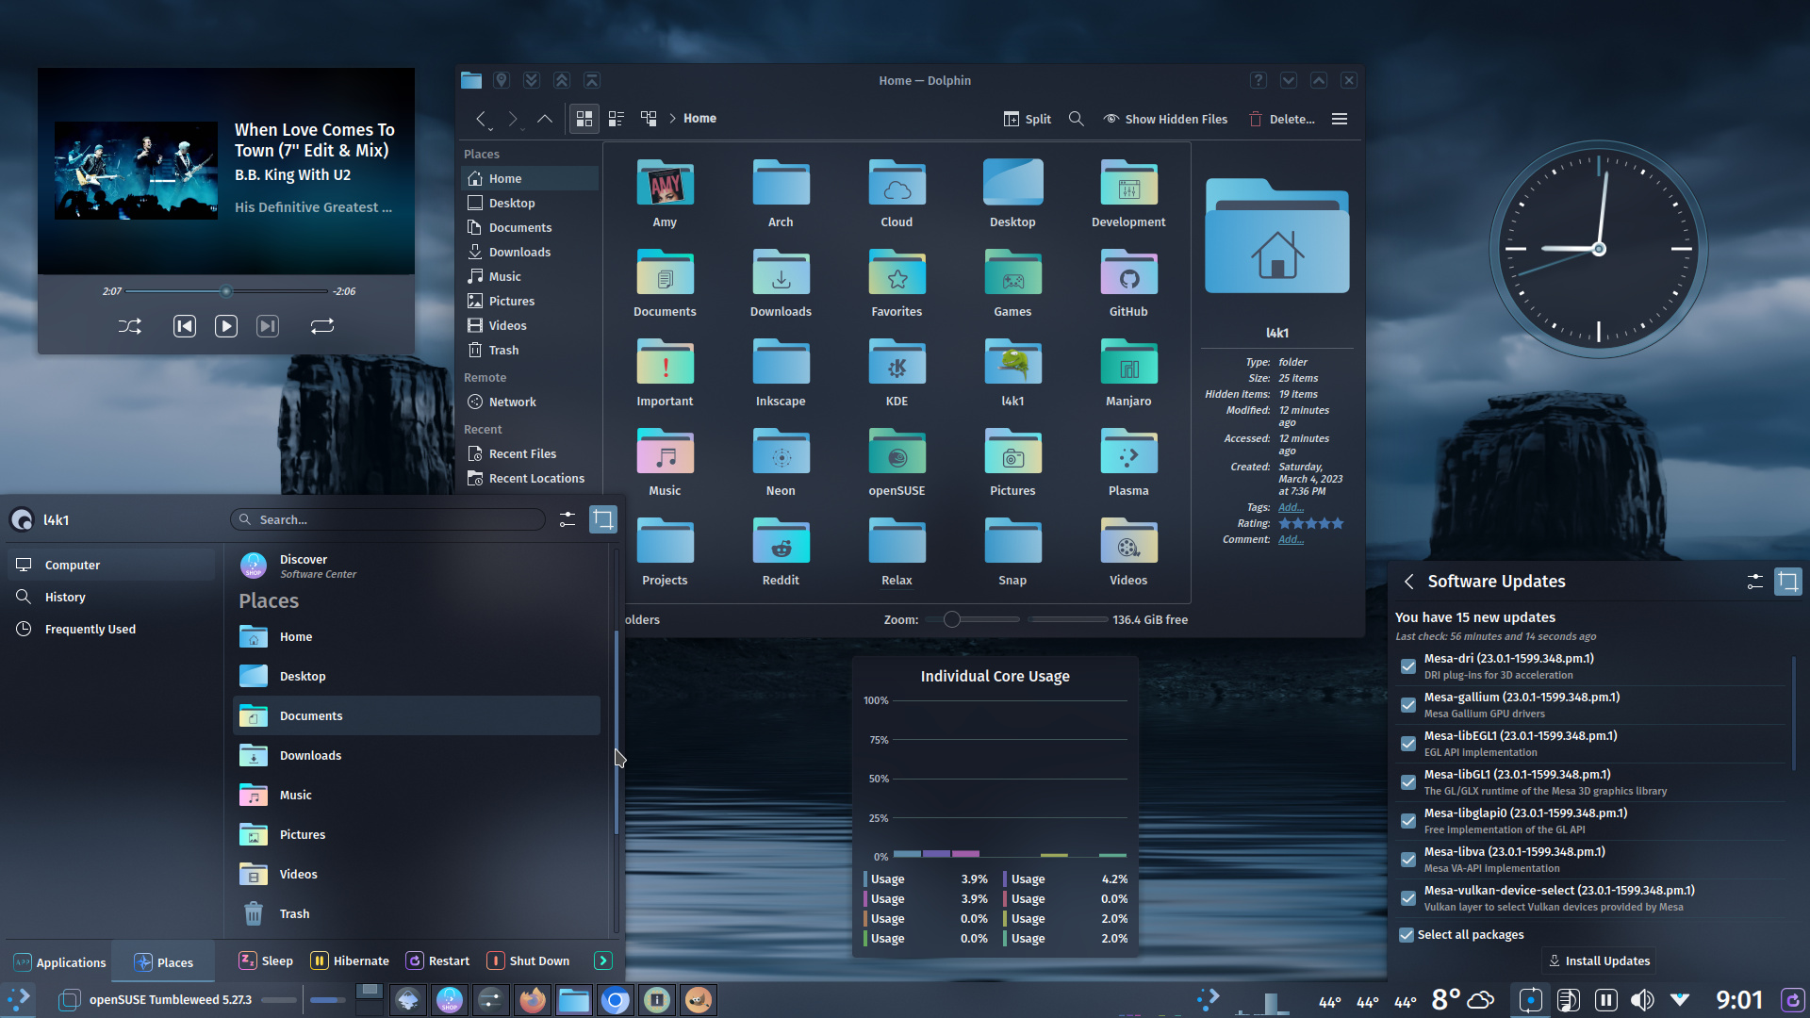Expand hidden system tray icons arrow
The image size is (1810, 1018).
1680,999
